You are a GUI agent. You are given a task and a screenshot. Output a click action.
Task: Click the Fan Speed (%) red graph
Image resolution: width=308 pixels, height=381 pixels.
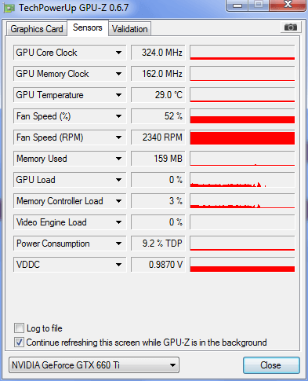point(242,116)
